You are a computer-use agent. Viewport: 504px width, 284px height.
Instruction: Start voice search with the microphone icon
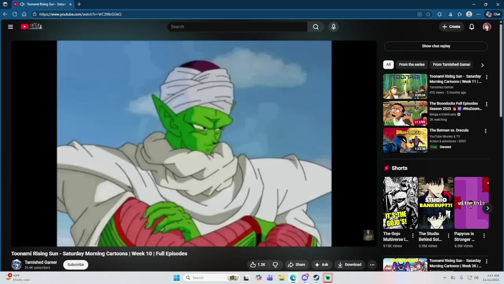[x=334, y=27]
